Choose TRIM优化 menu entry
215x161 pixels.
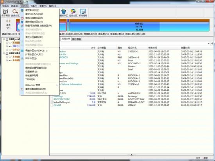pos(39,80)
